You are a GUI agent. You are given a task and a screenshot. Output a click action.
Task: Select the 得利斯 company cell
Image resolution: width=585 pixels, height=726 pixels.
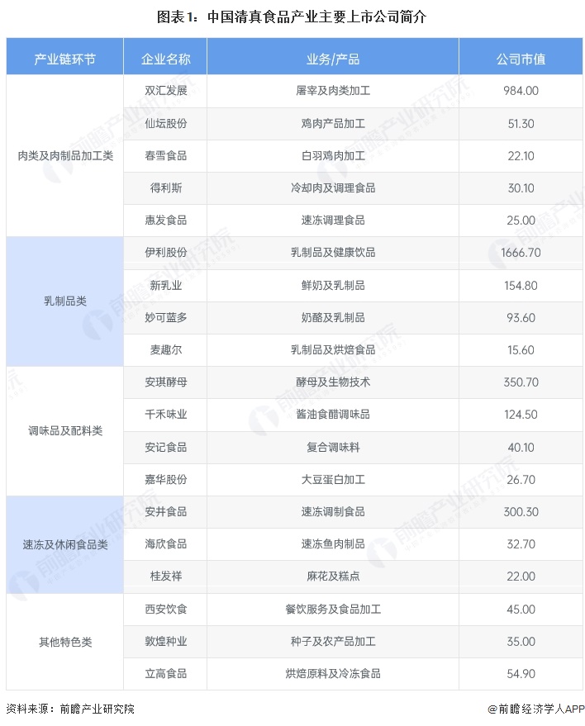tap(165, 188)
